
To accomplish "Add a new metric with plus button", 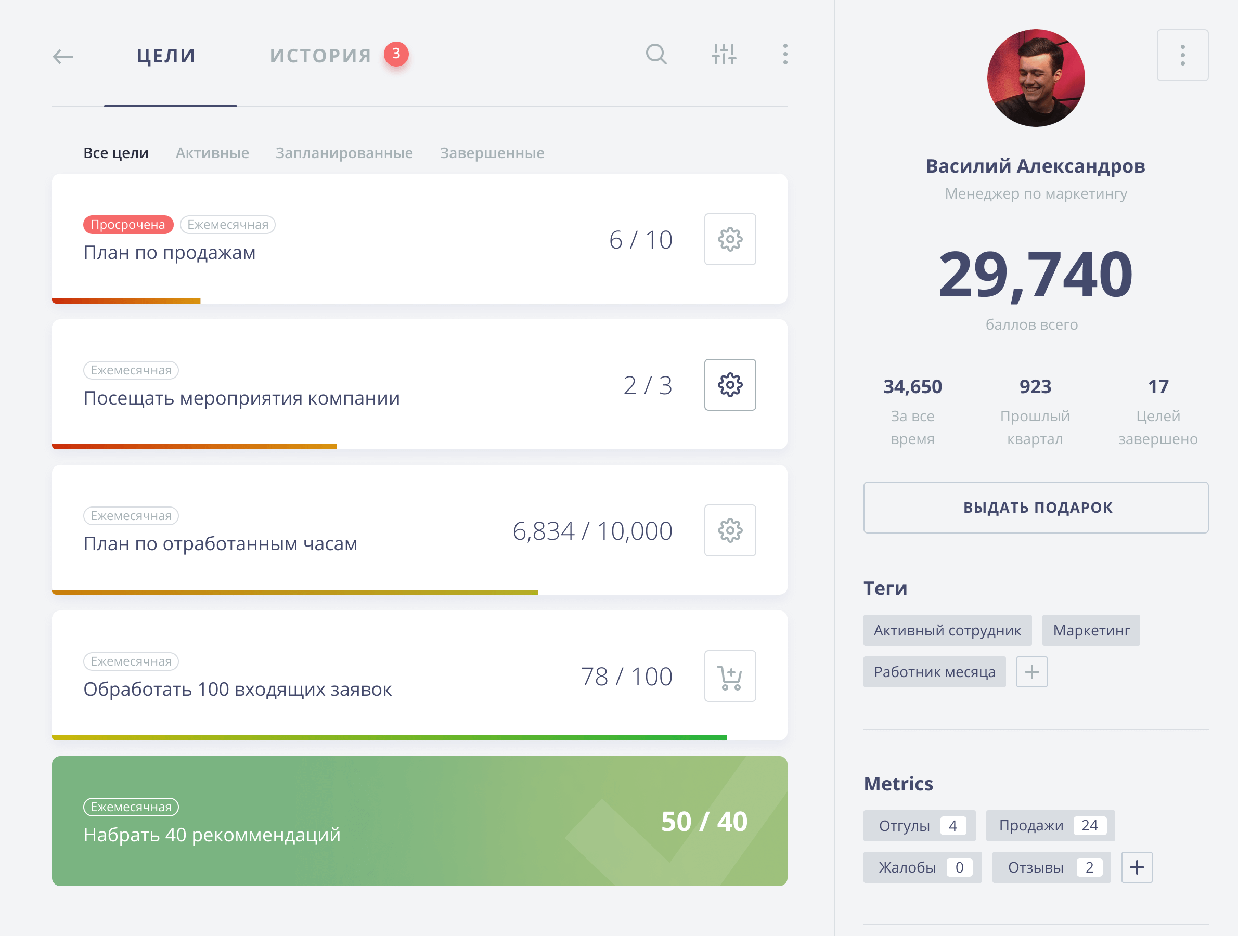I will [1137, 867].
